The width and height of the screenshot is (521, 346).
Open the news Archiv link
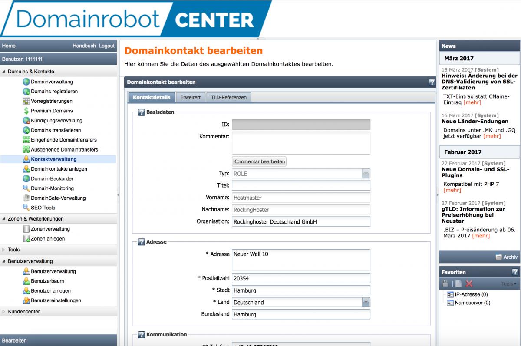point(506,257)
